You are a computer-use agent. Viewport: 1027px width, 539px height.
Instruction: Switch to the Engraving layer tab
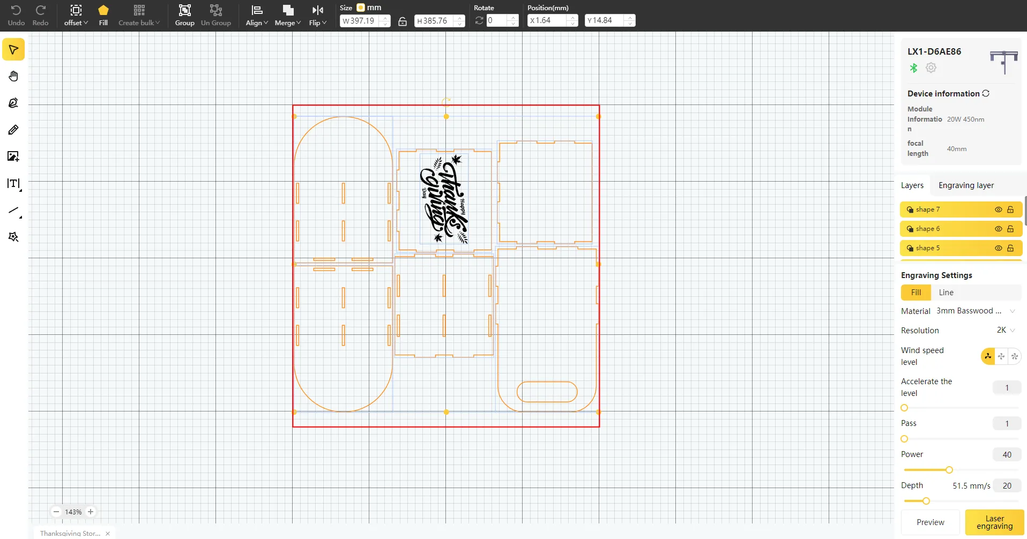966,185
